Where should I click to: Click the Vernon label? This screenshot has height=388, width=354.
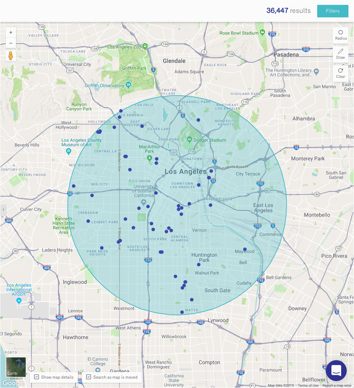click(x=199, y=230)
